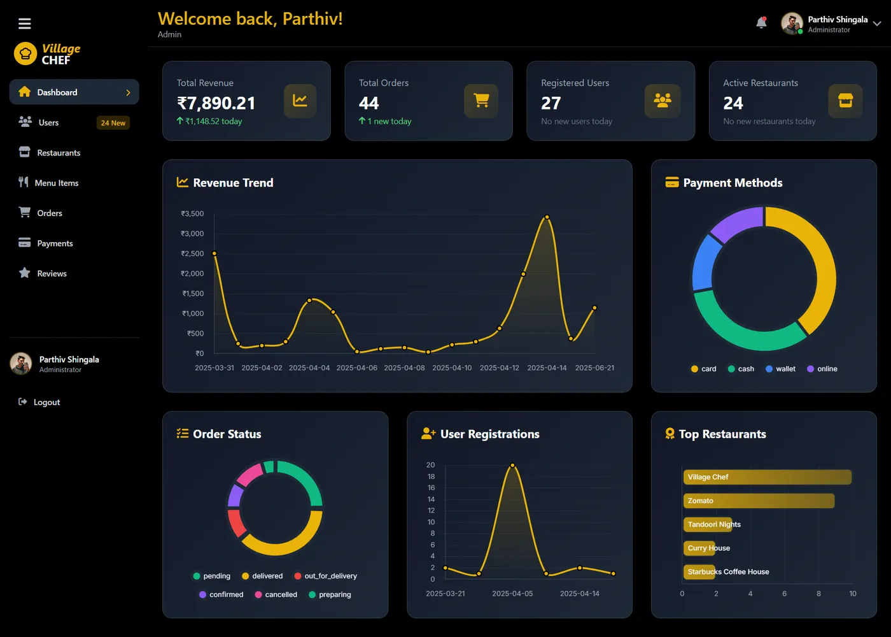The image size is (891, 637).
Task: Click the Reviews star icon
Action: click(25, 273)
